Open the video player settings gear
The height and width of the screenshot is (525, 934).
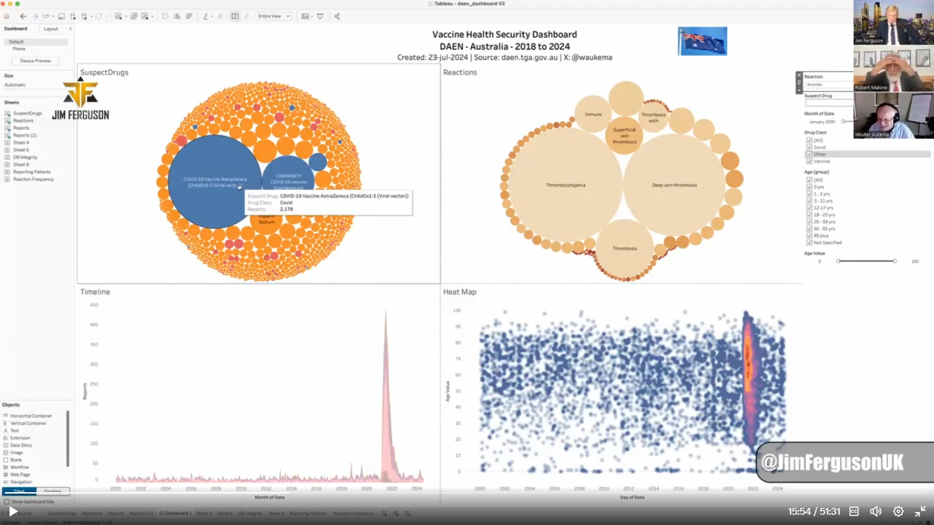[898, 511]
